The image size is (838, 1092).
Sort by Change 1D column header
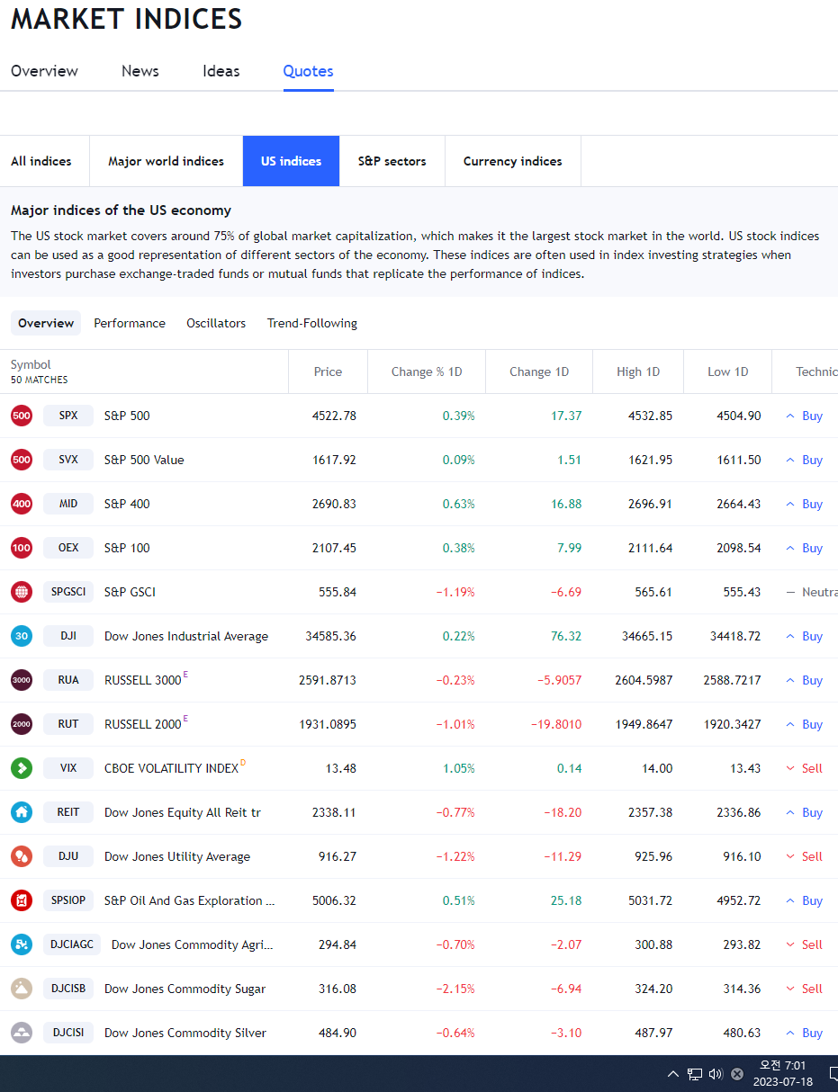(x=539, y=371)
